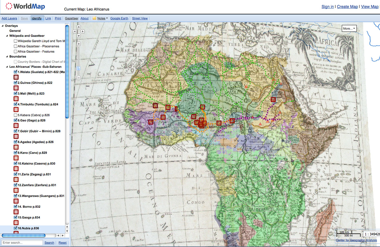
Task: Click the pan up arrow on map
Action: 79,27
